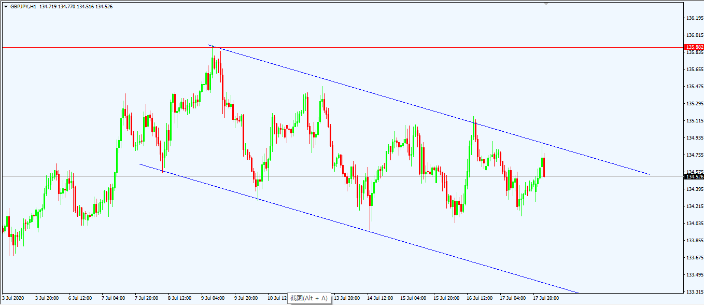Click the 134.935 price axis label
Image resolution: width=704 pixels, height=305 pixels.
[x=695, y=138]
